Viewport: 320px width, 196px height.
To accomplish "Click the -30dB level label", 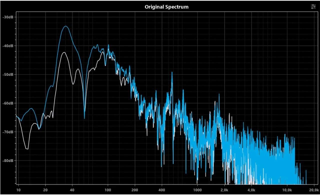I will (9, 17).
